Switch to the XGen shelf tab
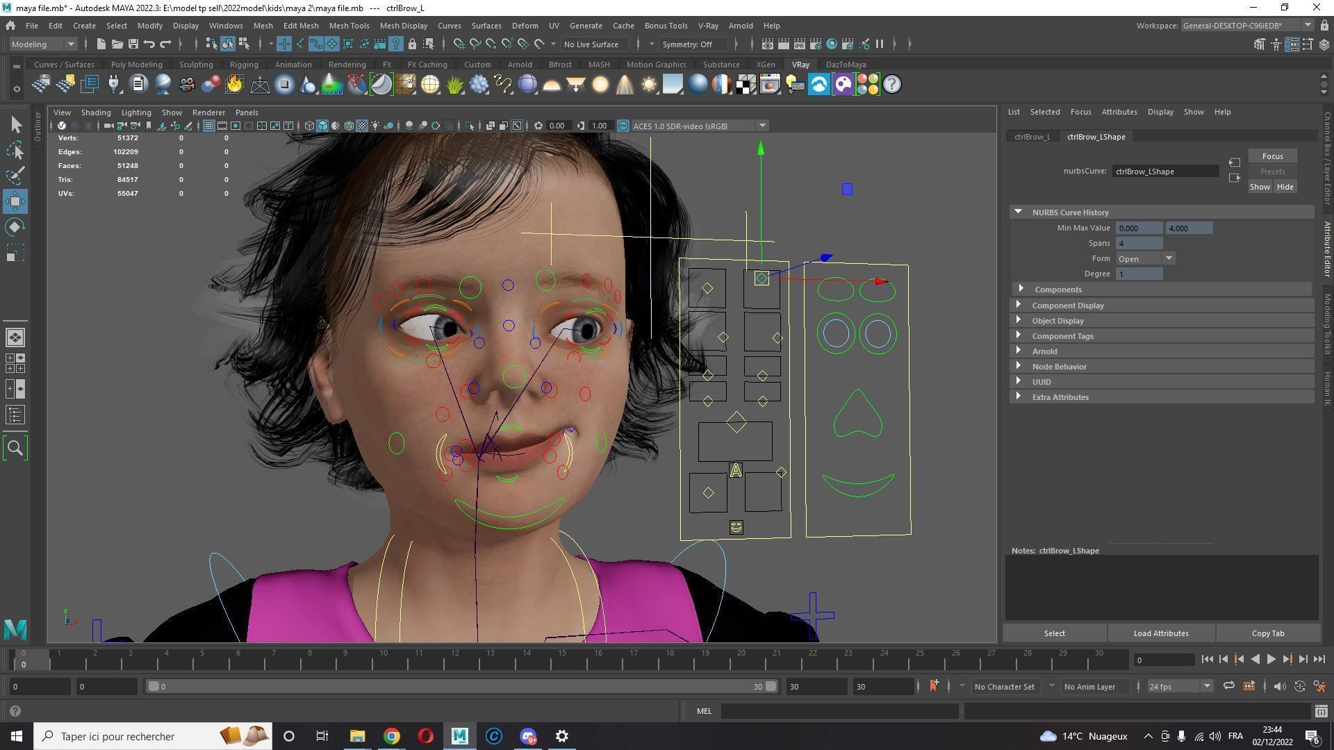 [766, 65]
